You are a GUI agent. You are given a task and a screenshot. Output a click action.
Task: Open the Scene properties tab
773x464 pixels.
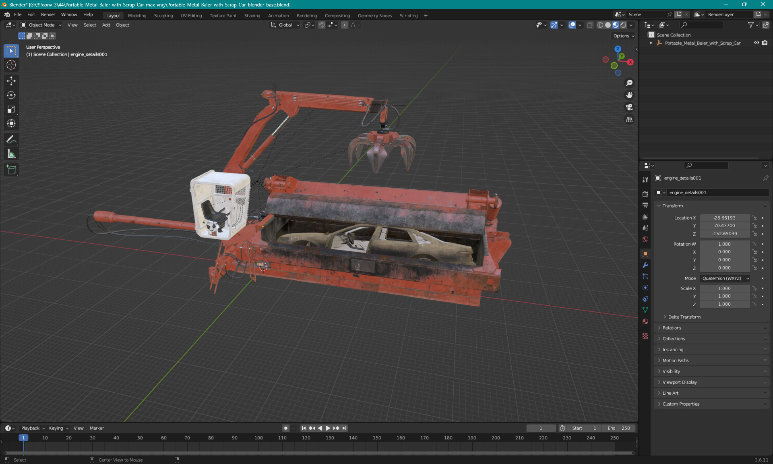[x=645, y=228]
